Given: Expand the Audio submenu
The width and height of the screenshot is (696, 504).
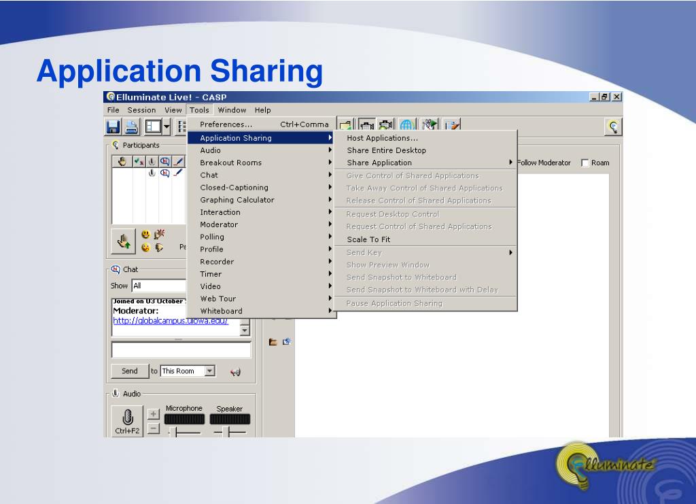Looking at the screenshot, I should pyautogui.click(x=262, y=150).
